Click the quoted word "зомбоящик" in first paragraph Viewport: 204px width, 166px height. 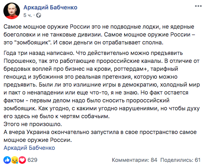34,43
